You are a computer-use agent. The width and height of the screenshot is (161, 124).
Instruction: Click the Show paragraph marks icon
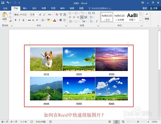click(97, 21)
